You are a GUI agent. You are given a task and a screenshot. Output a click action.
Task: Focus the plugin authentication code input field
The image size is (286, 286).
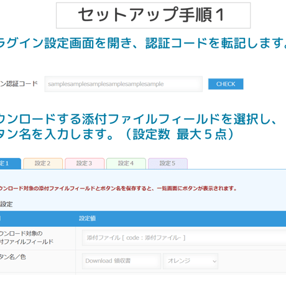point(124,84)
